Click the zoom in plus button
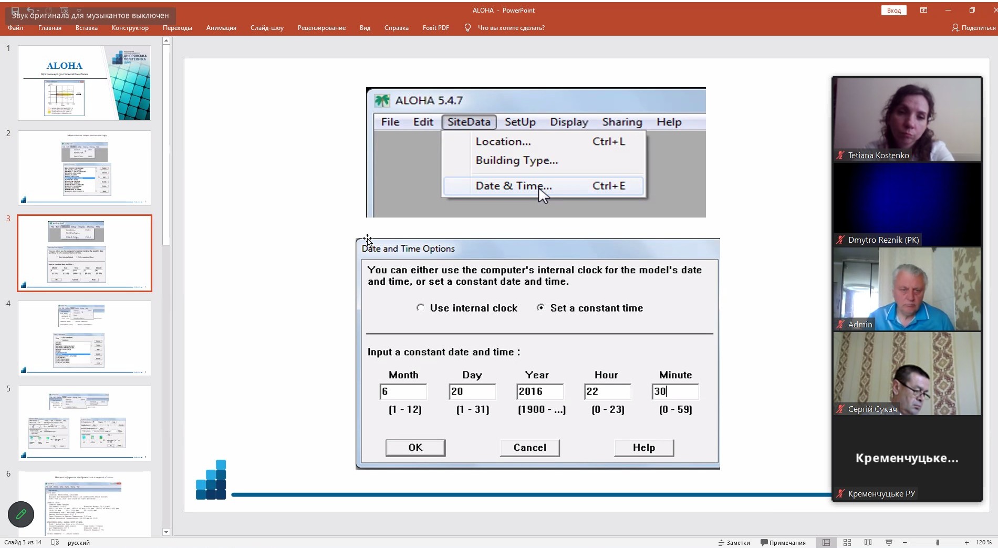 pos(967,543)
